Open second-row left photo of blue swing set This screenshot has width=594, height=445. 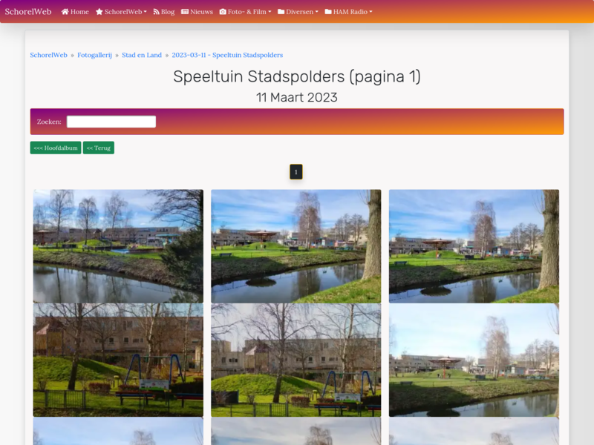coord(118,360)
